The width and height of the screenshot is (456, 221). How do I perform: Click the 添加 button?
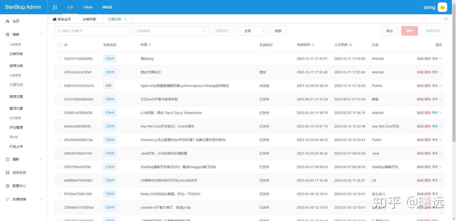coord(389,31)
